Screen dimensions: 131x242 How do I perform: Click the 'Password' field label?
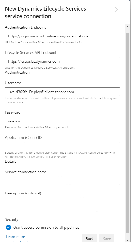13,112
